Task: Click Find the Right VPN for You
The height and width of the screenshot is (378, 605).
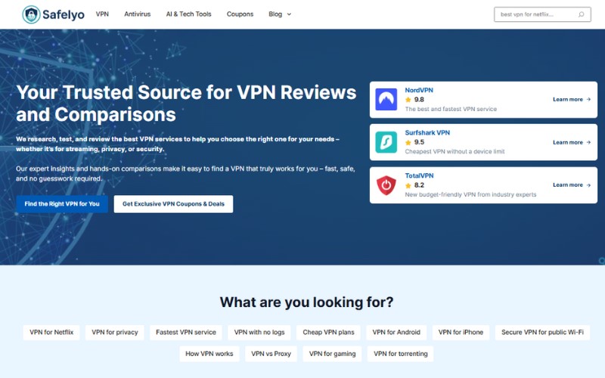Action: pos(62,204)
